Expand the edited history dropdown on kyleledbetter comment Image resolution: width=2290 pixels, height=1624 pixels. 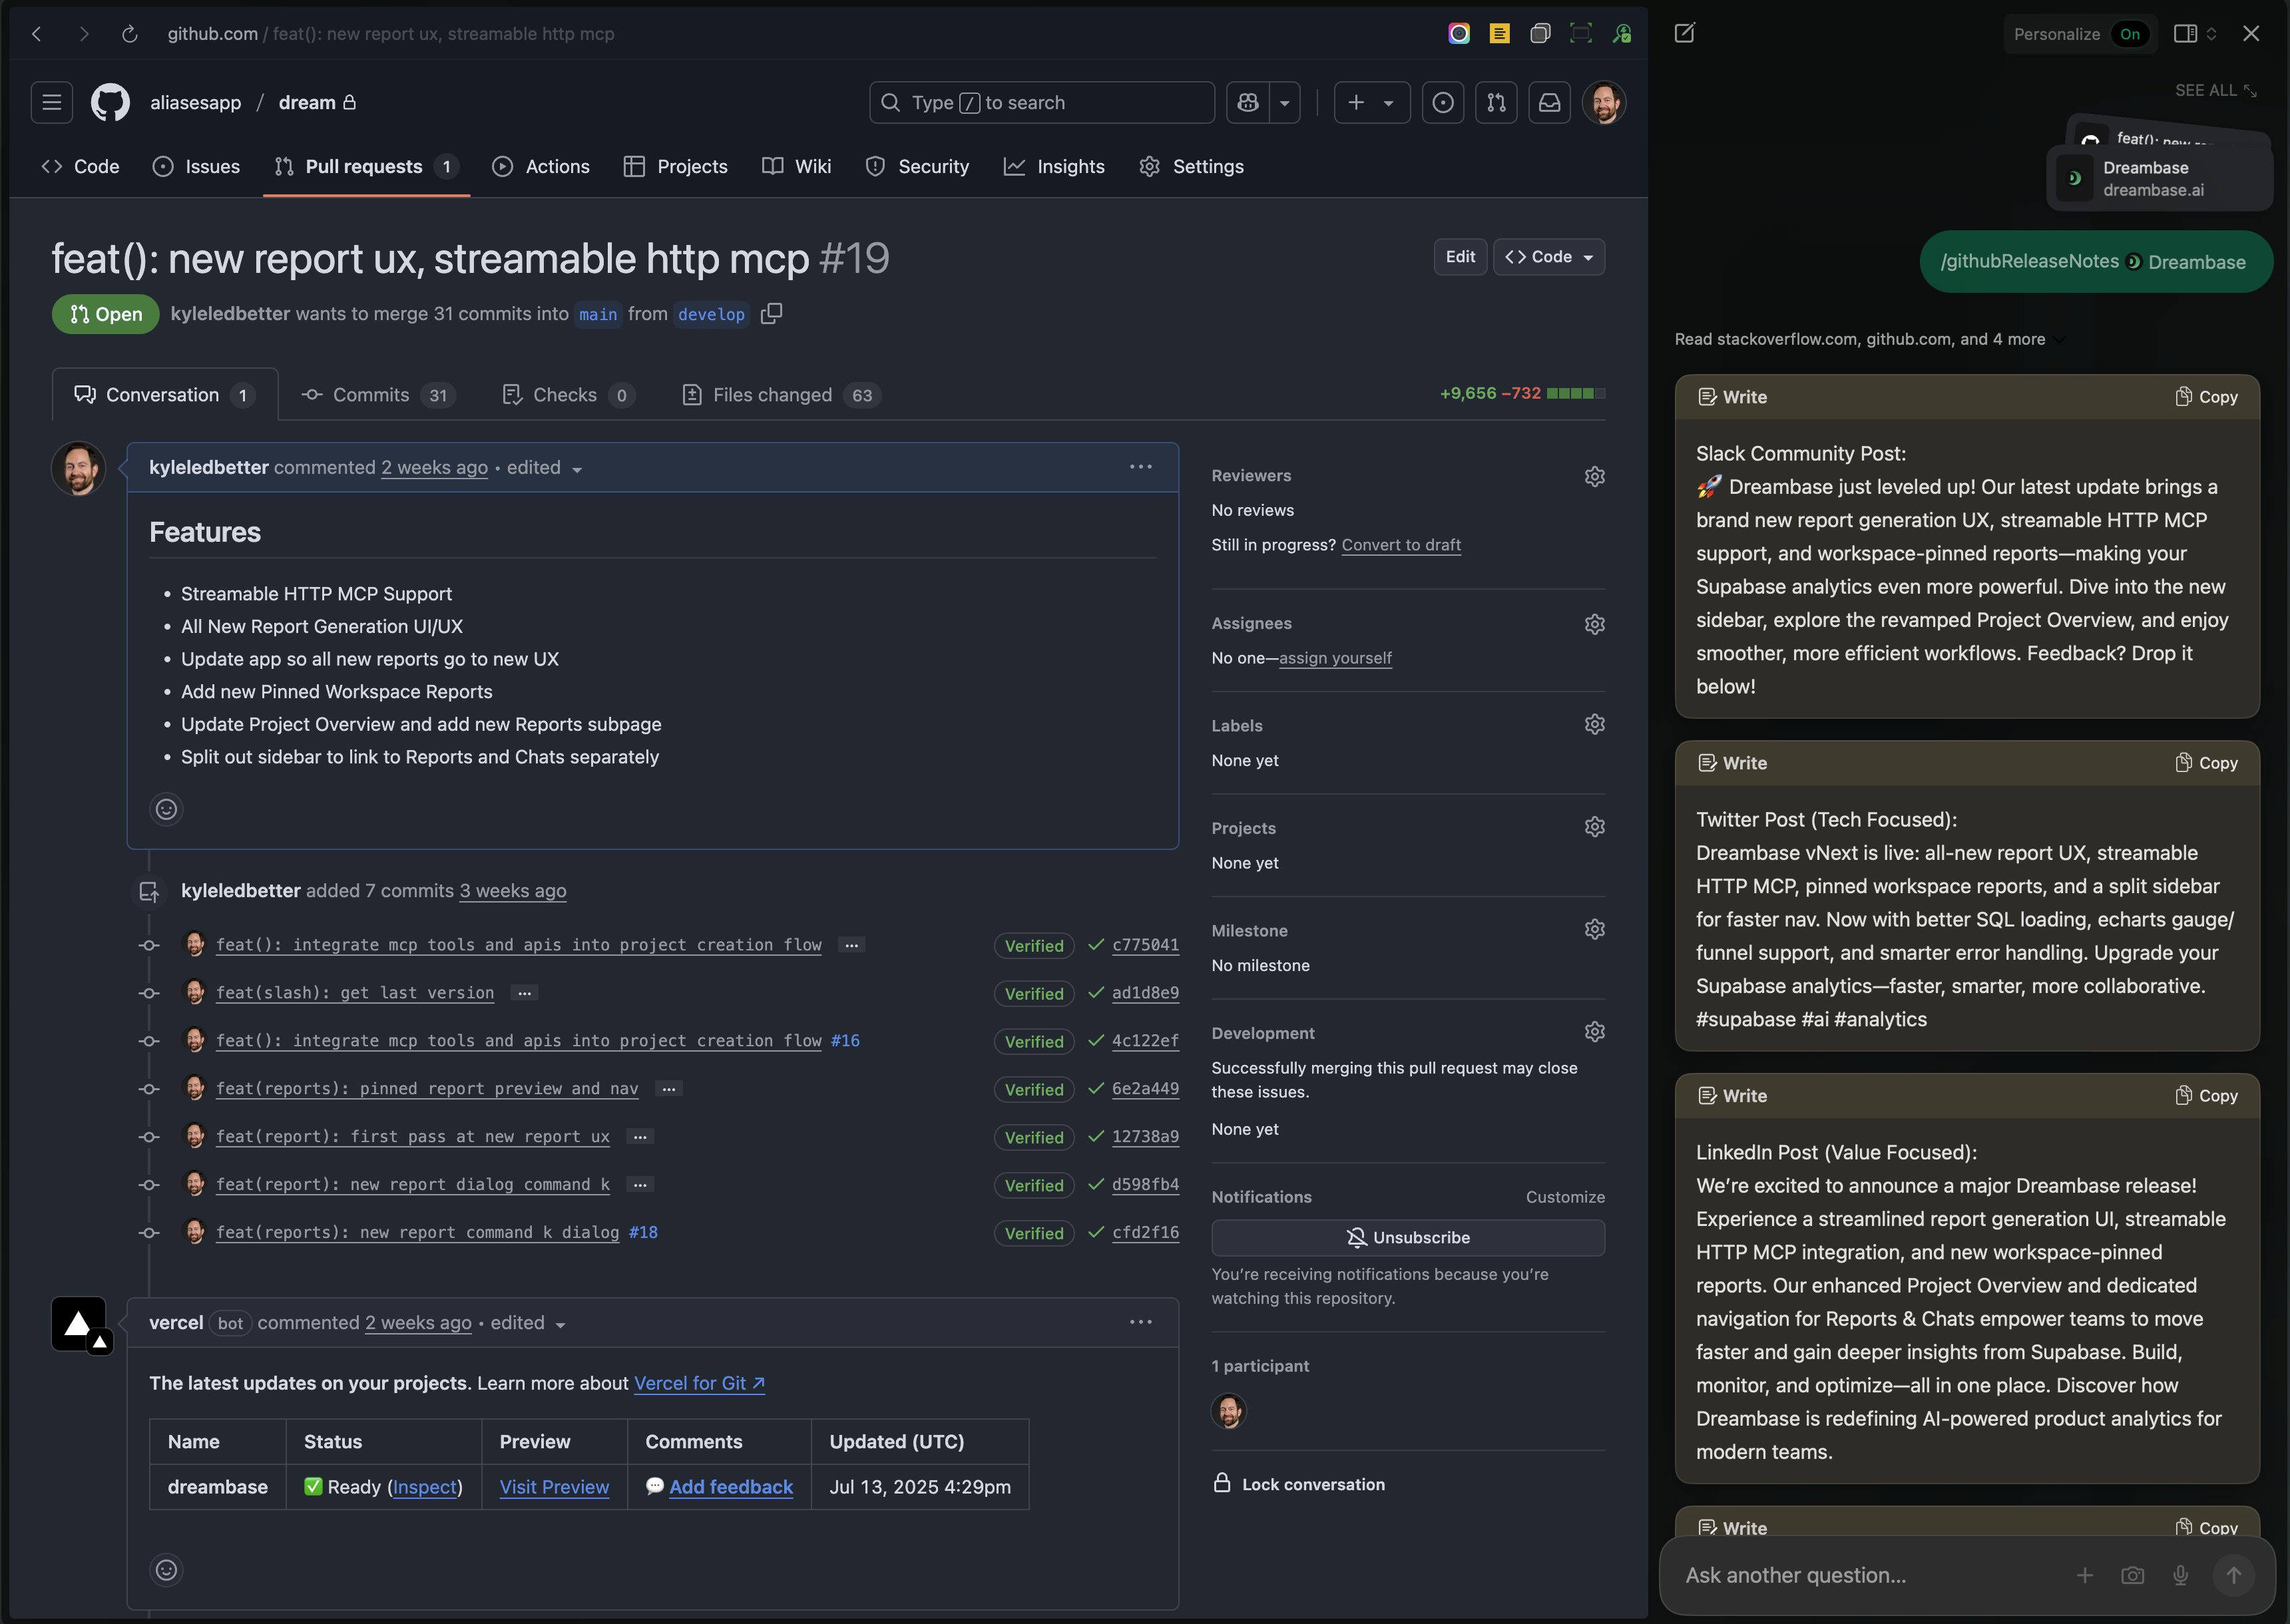point(544,468)
